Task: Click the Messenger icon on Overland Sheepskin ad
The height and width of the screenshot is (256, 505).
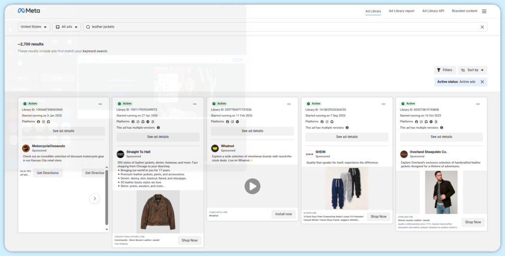Action: click(x=431, y=122)
